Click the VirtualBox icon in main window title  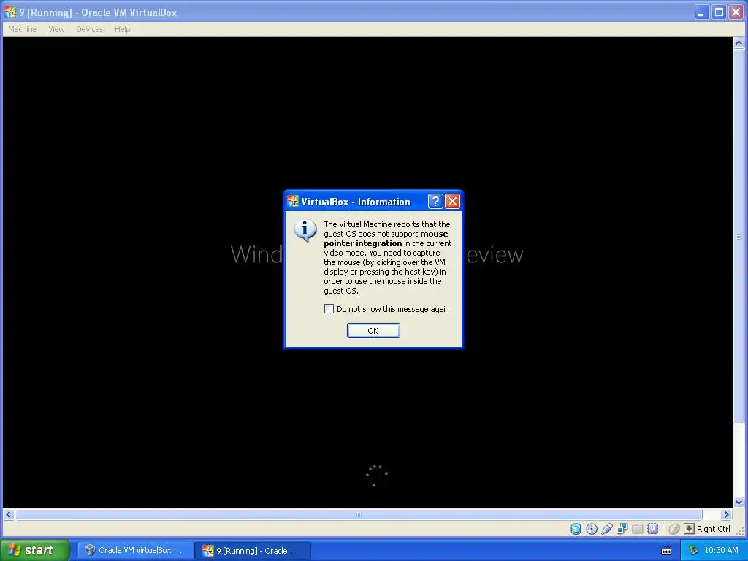[x=10, y=12]
